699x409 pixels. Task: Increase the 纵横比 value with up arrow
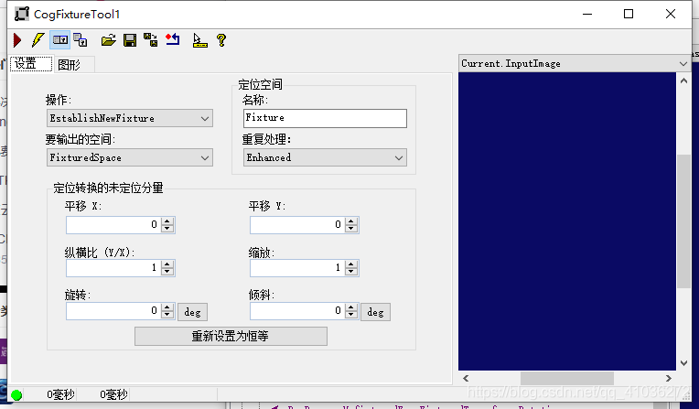167,264
